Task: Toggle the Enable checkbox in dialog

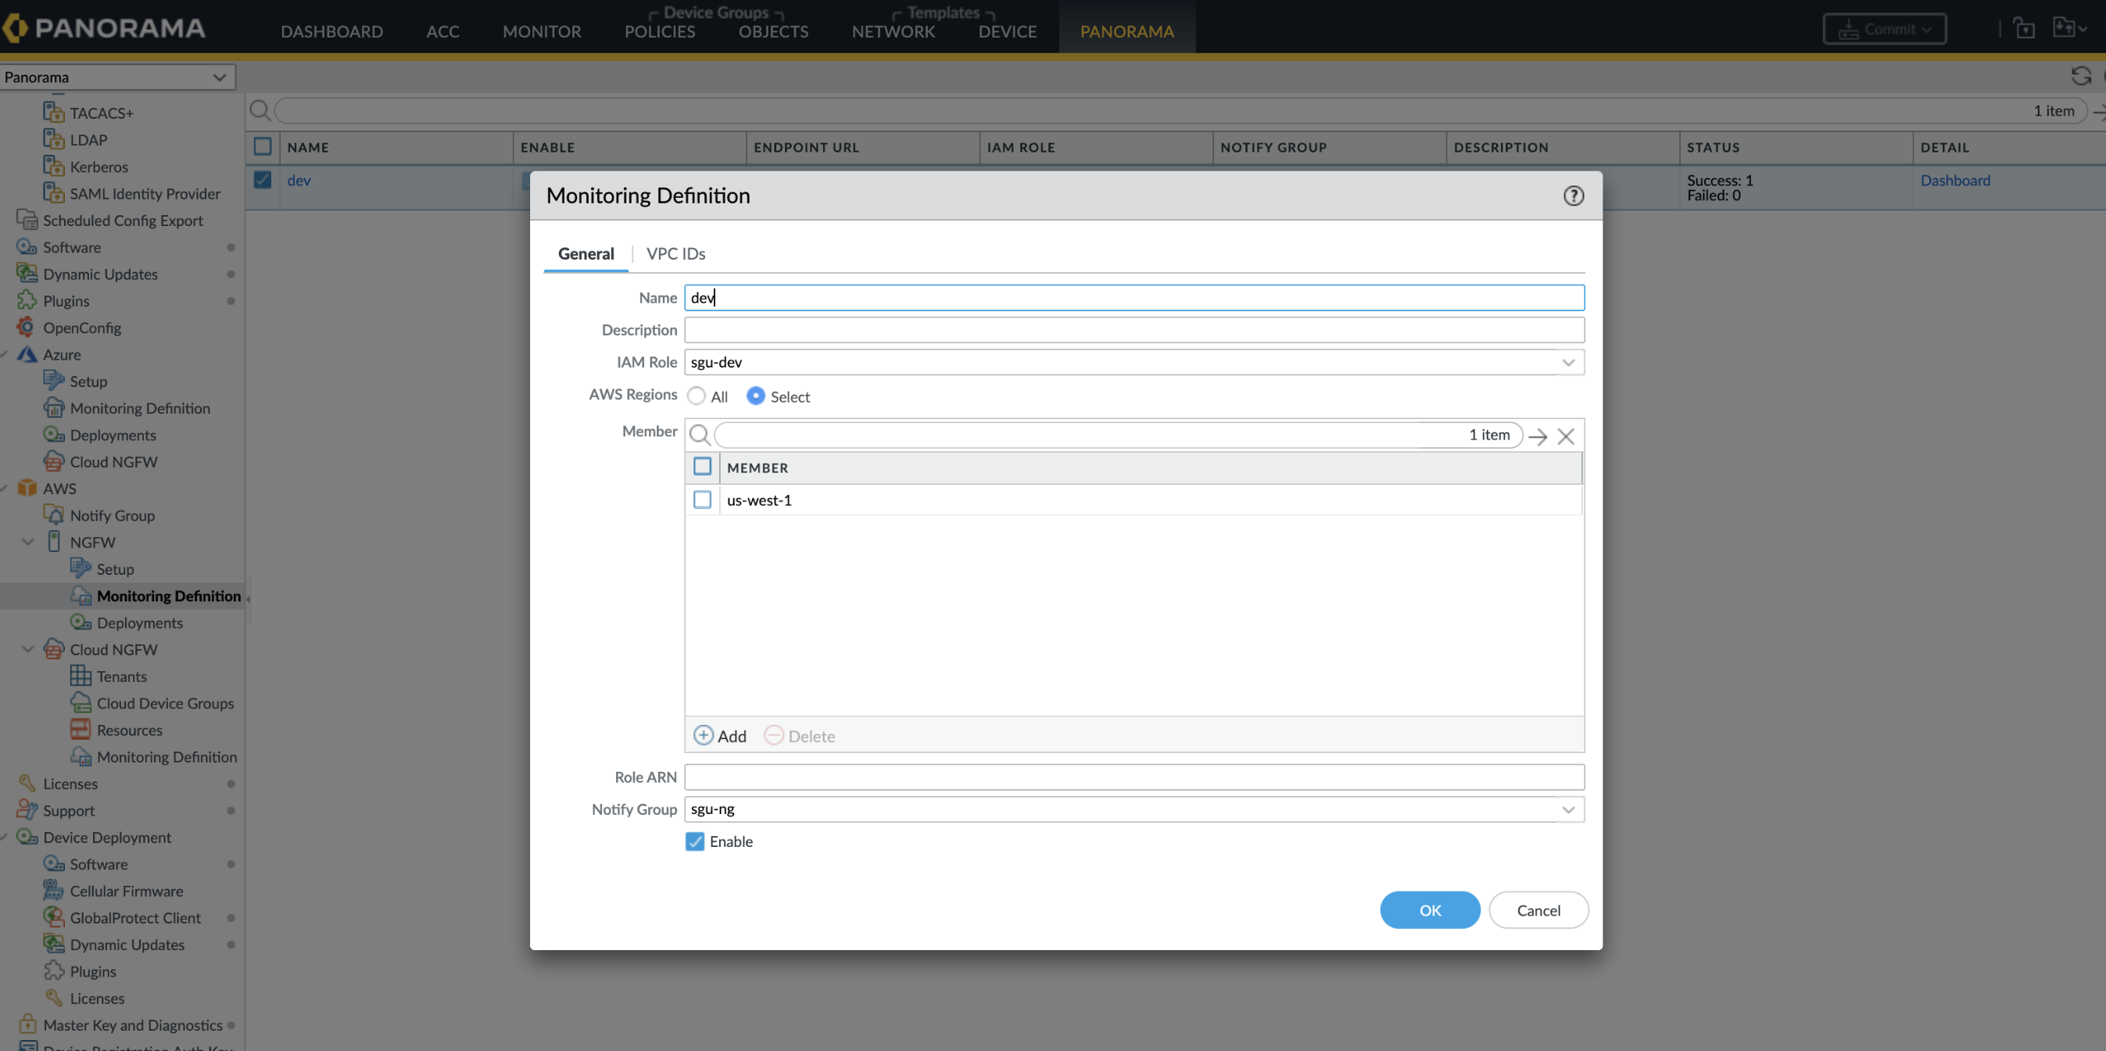Action: click(x=695, y=841)
